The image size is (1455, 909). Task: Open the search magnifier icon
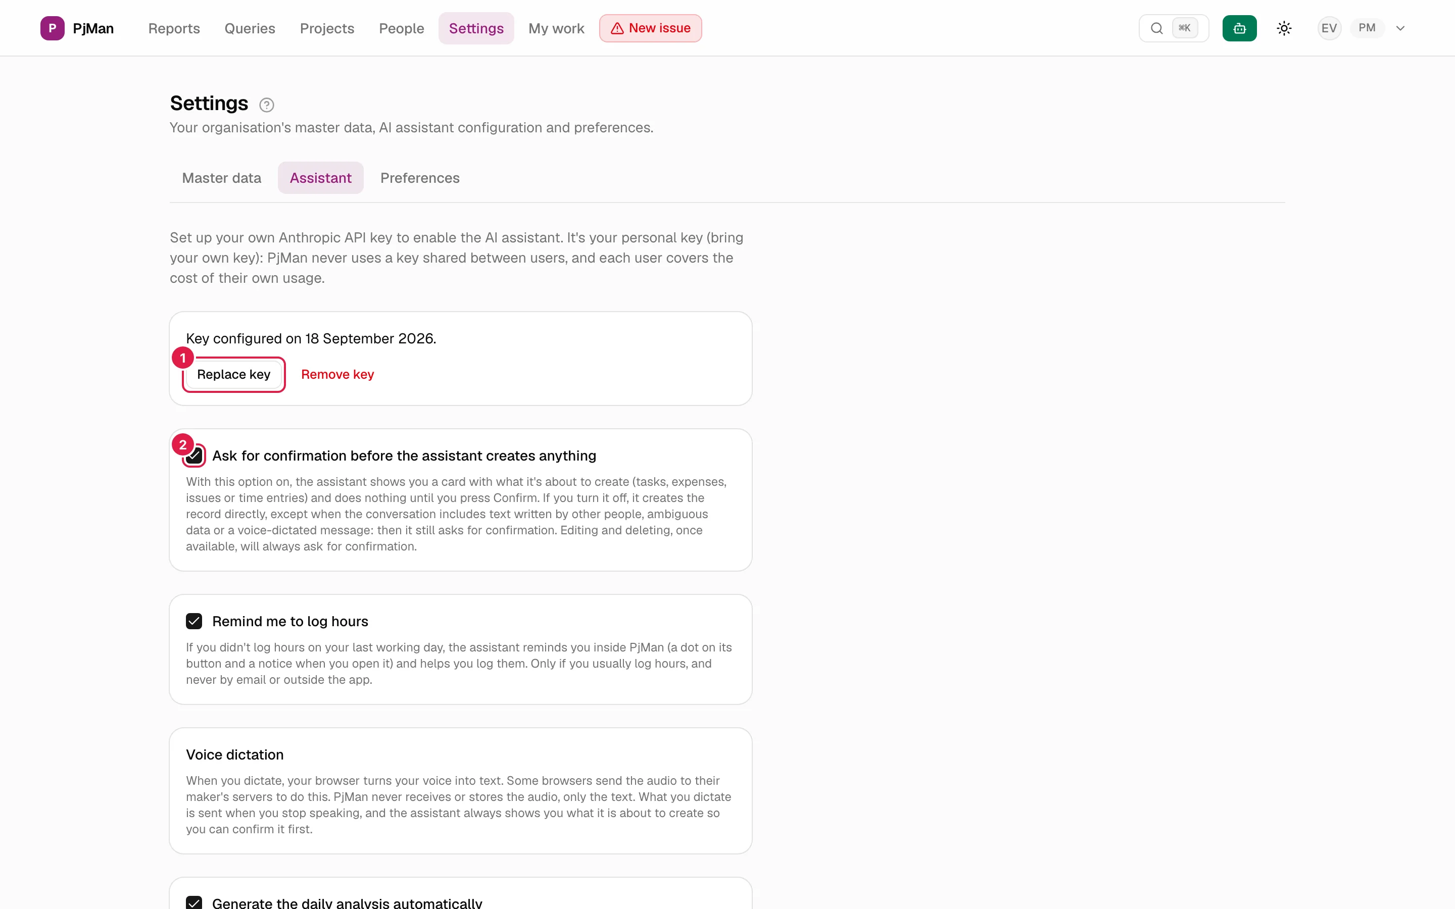pos(1156,28)
